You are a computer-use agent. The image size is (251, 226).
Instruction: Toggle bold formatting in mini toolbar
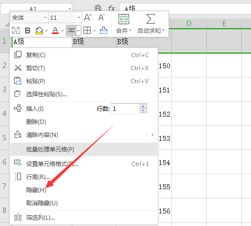tap(28, 30)
